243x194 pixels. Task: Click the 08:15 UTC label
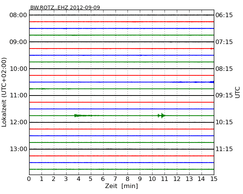coord(224,69)
